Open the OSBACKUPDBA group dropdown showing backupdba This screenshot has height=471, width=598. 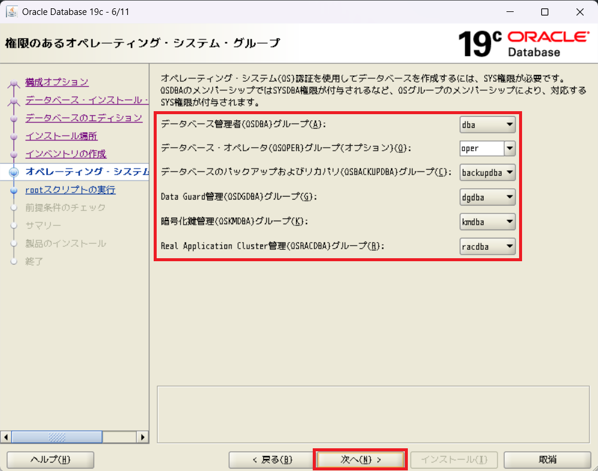pos(487,173)
